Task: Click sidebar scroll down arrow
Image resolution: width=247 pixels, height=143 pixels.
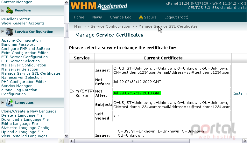Action: click(67, 135)
